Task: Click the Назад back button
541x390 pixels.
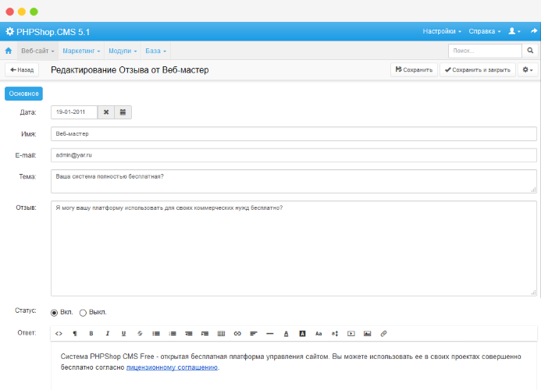Action: click(22, 69)
